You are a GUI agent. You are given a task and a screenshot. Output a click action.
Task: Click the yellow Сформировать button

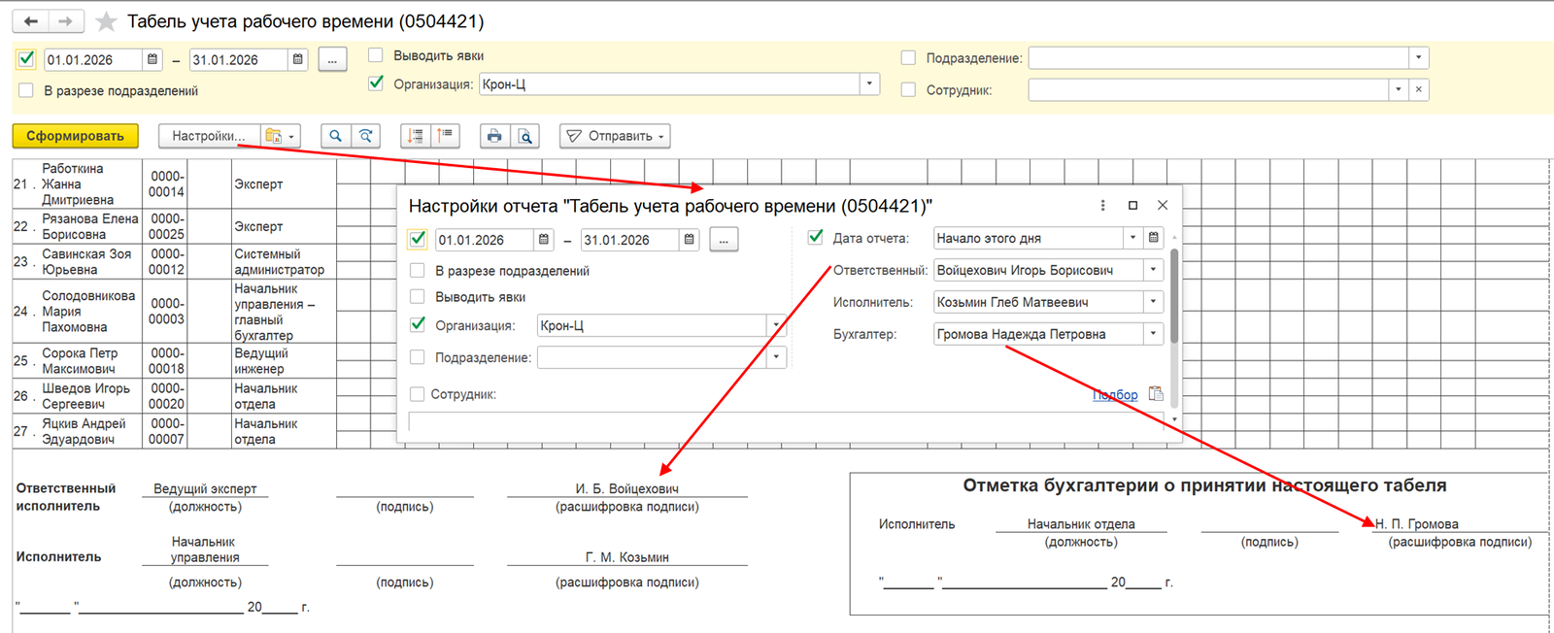pos(75,136)
